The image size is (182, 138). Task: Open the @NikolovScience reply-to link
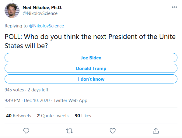click(x=46, y=26)
